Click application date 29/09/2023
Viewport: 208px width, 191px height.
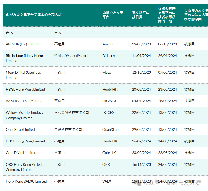click(141, 44)
